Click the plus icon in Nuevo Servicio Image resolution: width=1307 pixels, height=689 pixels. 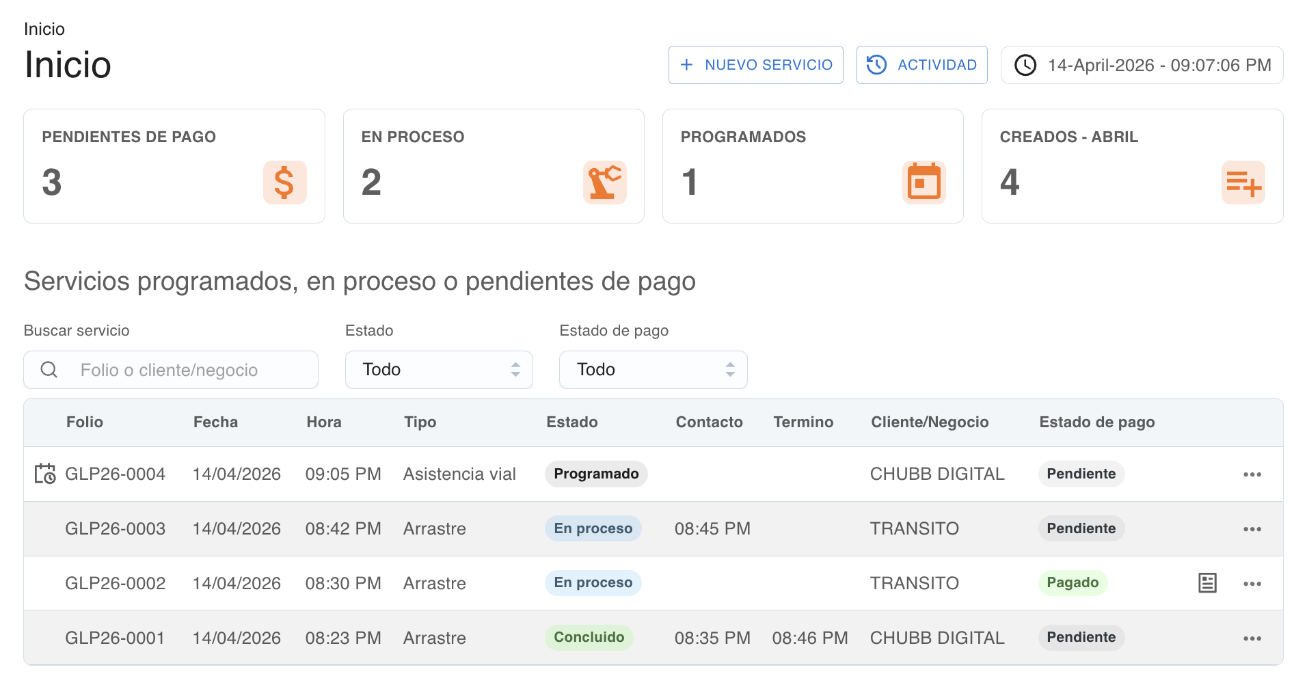coord(686,65)
